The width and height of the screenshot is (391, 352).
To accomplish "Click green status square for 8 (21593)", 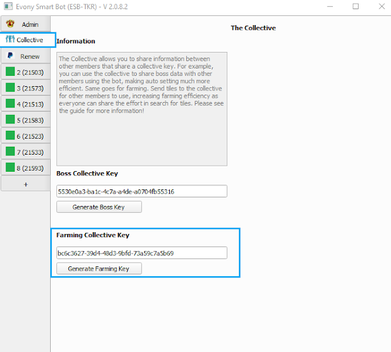I will coord(10,167).
